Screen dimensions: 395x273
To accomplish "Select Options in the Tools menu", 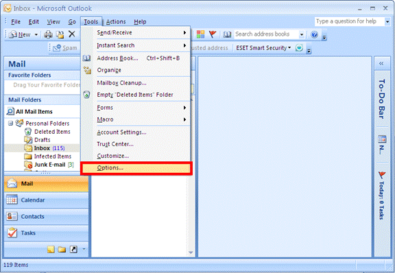I will [x=136, y=168].
